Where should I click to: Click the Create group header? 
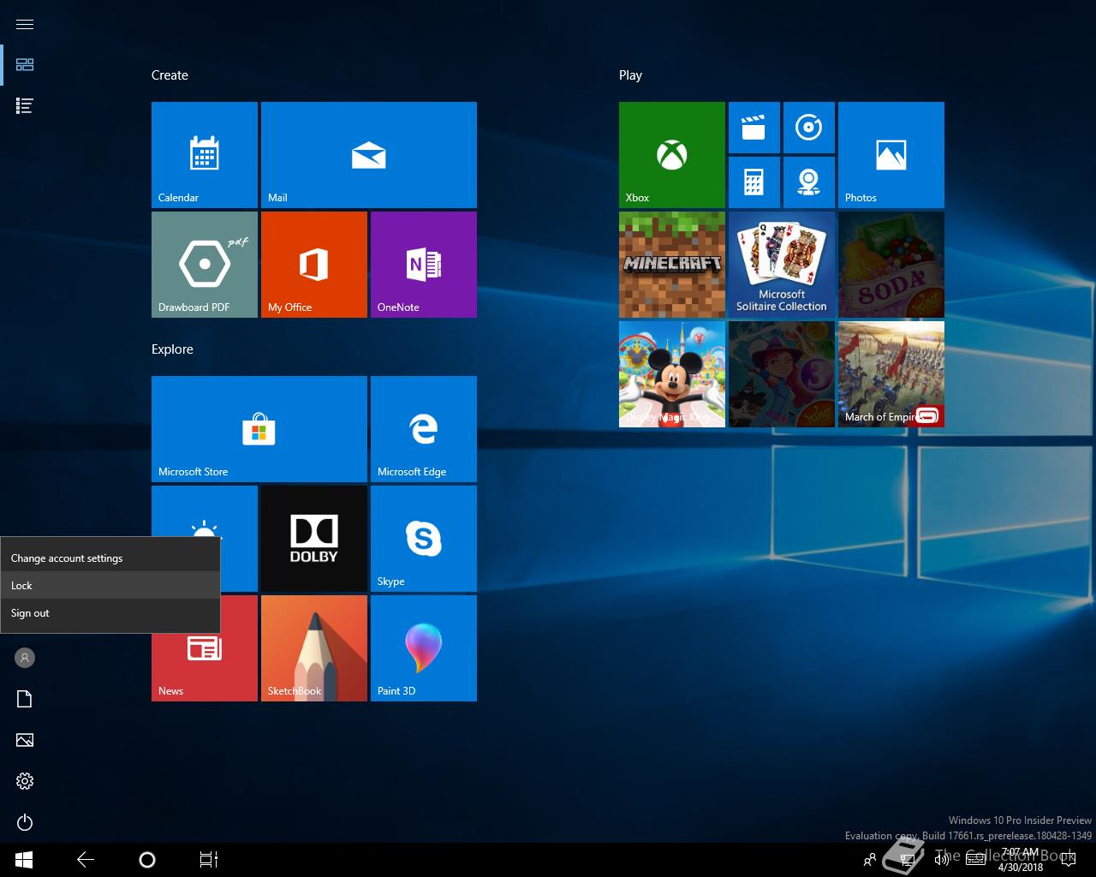pos(170,75)
